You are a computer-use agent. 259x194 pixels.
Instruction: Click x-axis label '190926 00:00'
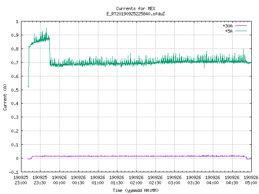(59, 180)
